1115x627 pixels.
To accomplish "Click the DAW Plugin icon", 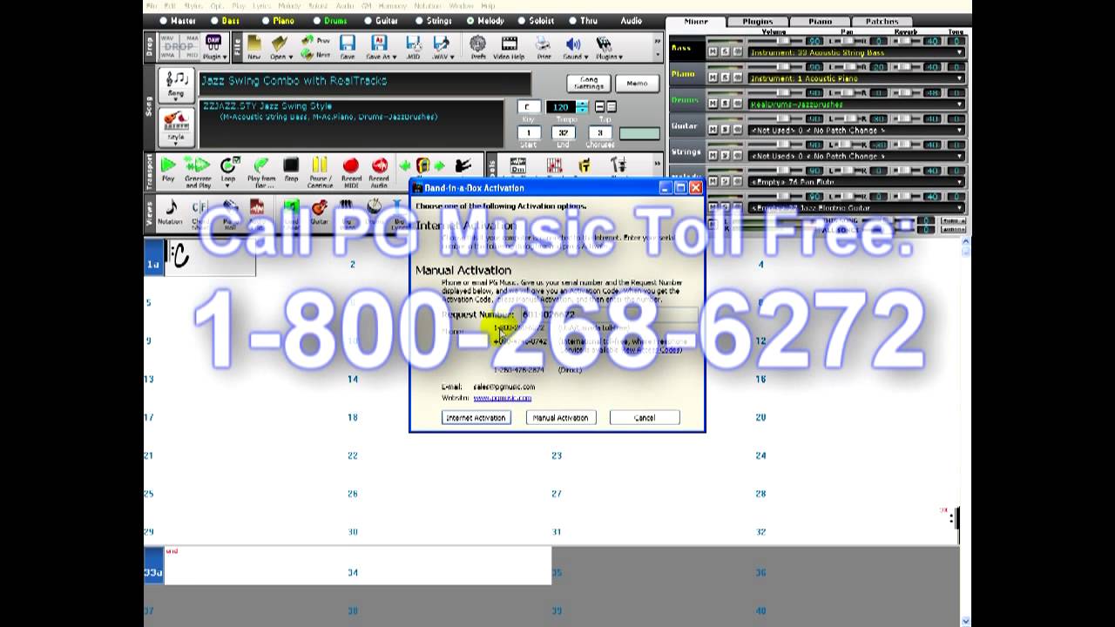I will 213,47.
